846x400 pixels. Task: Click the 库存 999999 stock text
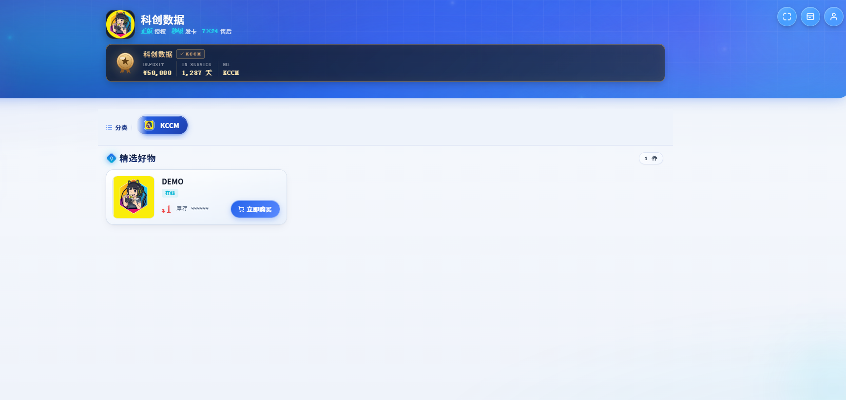point(192,208)
